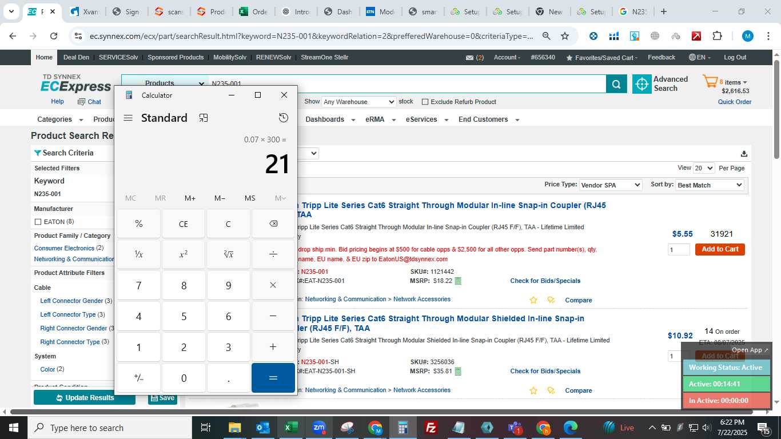The height and width of the screenshot is (439, 781).
Task: Click the MS memory store button
Action: pos(250,198)
